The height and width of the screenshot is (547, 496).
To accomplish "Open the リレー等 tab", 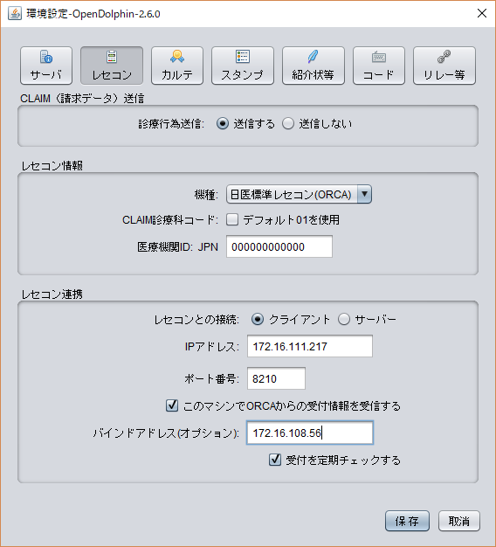I will click(x=444, y=66).
